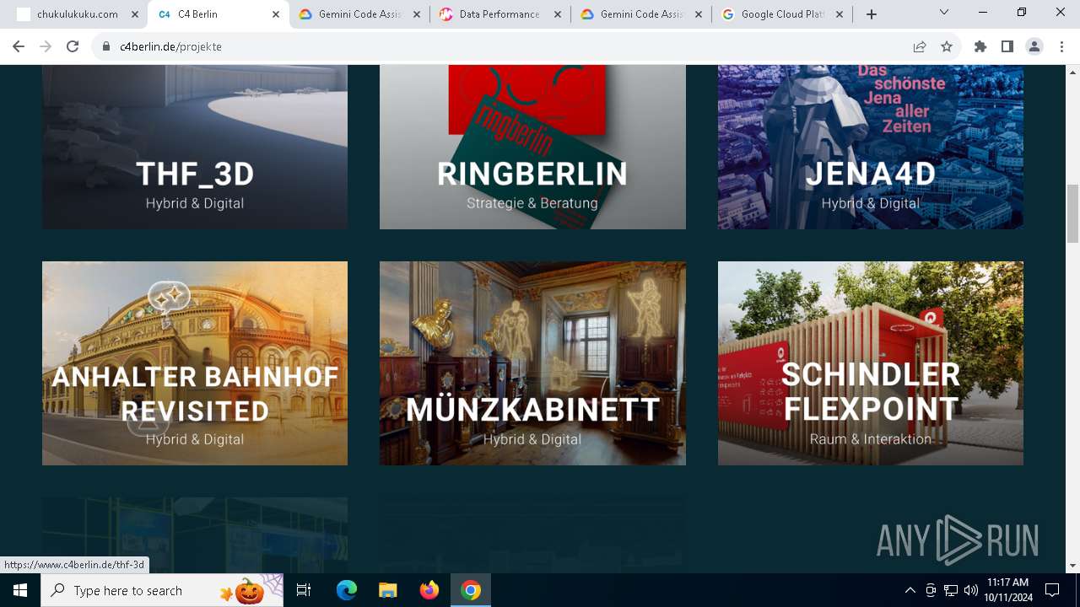The image size is (1080, 607).
Task: Select the Chrome taskbar icon
Action: pyautogui.click(x=471, y=590)
